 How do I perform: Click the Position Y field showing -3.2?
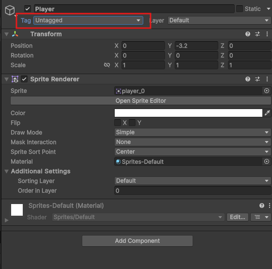point(196,46)
